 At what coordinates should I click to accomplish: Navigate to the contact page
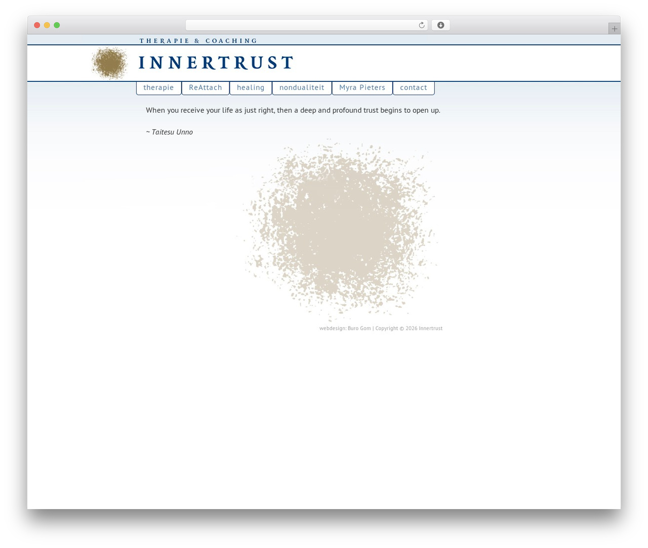414,87
